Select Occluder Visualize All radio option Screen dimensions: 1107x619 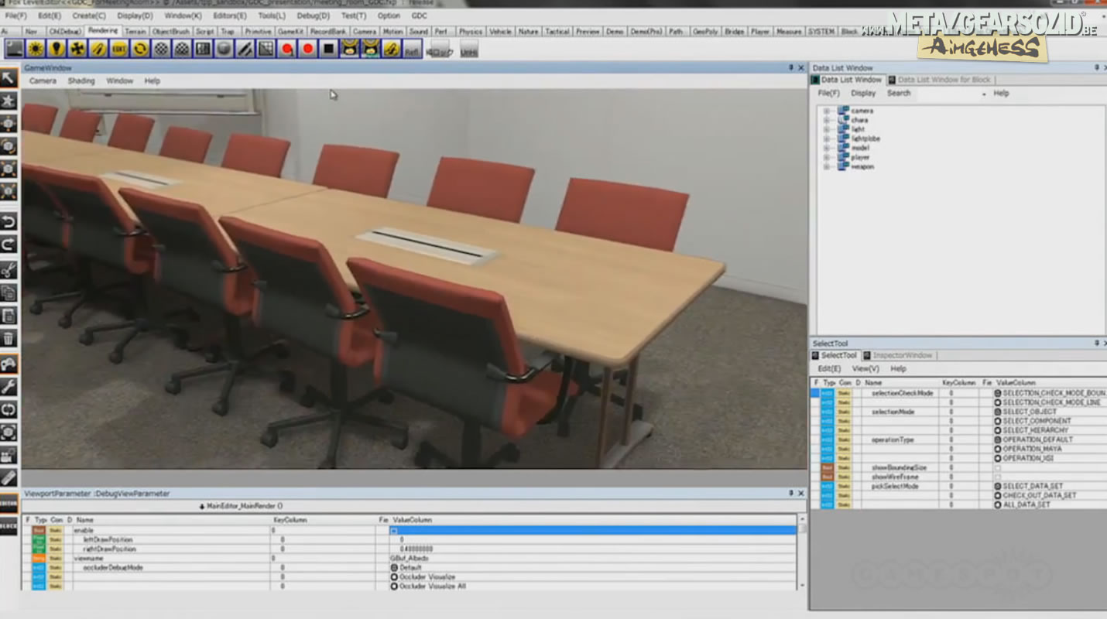[394, 587]
